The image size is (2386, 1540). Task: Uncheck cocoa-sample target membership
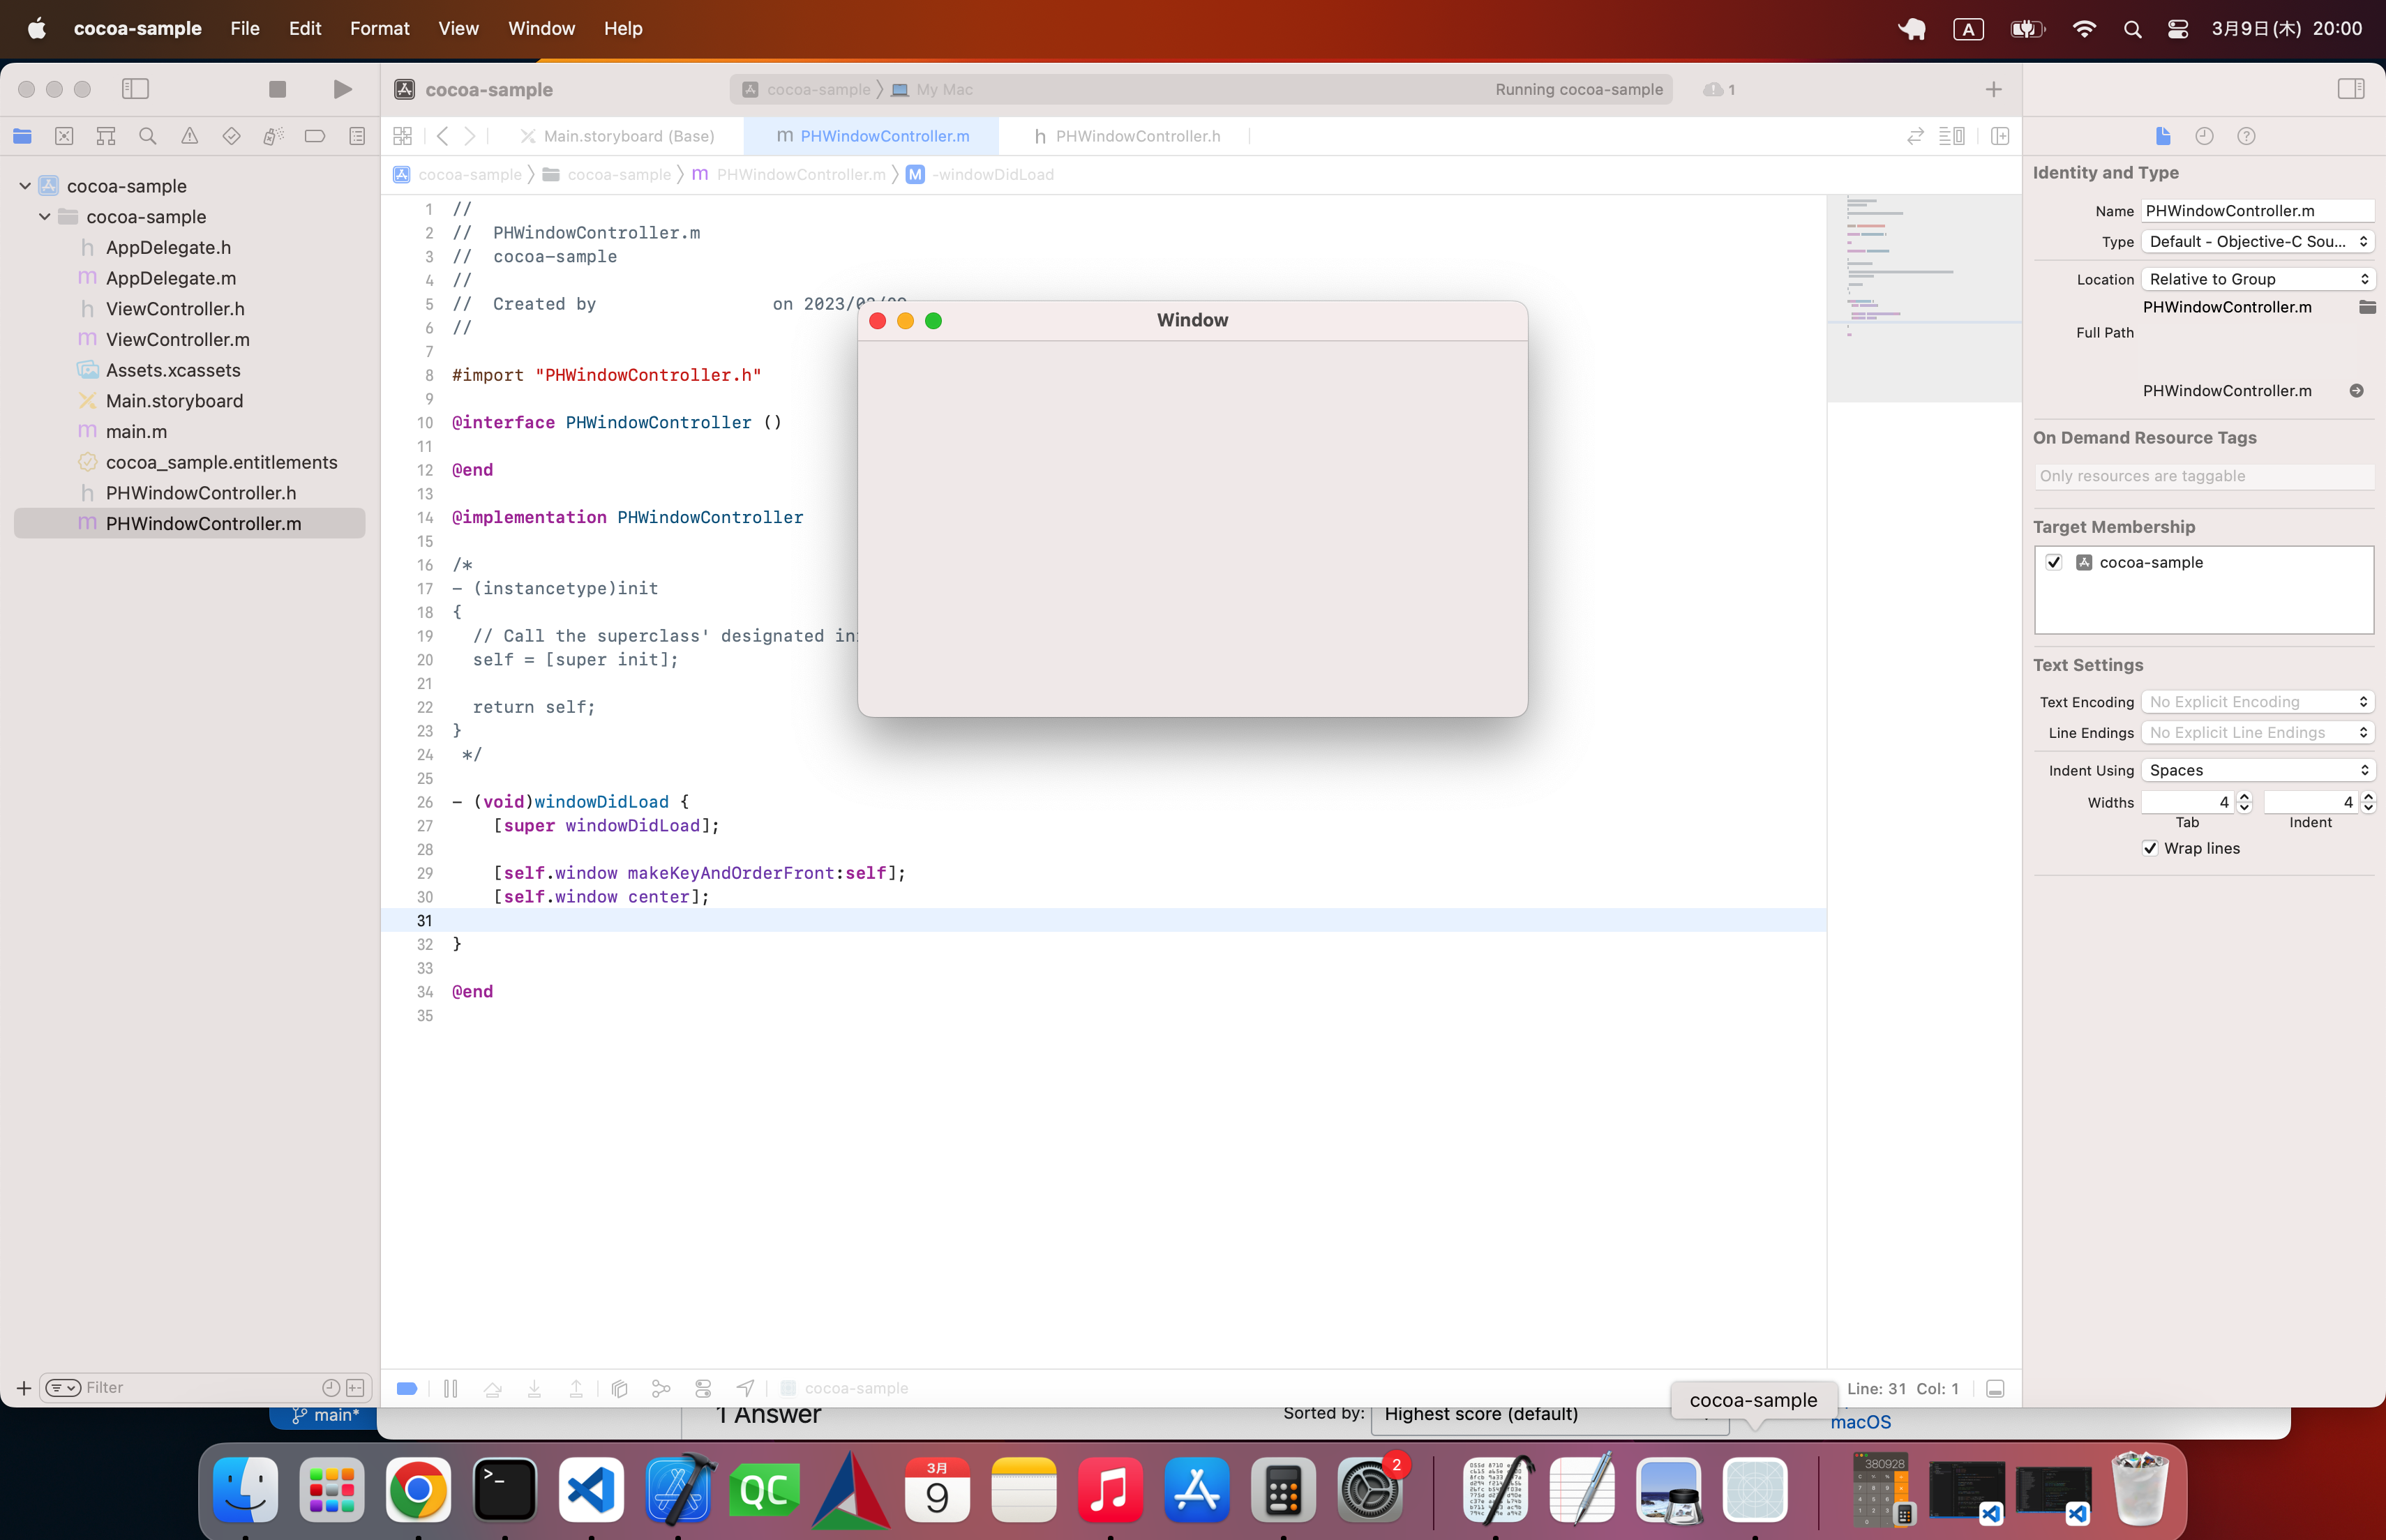pos(2054,562)
